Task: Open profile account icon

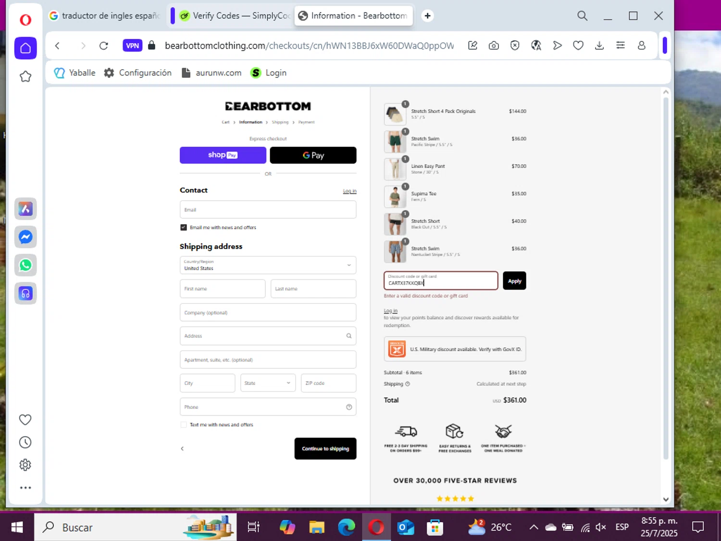Action: [x=641, y=46]
